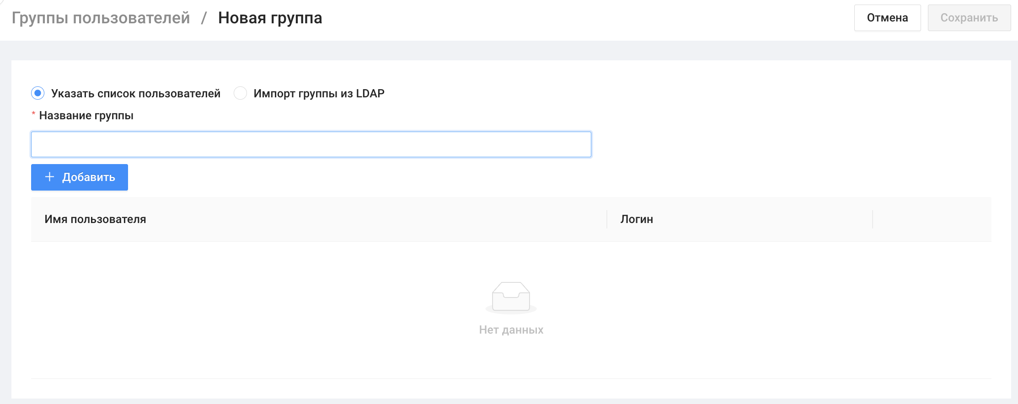Click the breadcrumb slash separator
1018x404 pixels.
coord(204,18)
